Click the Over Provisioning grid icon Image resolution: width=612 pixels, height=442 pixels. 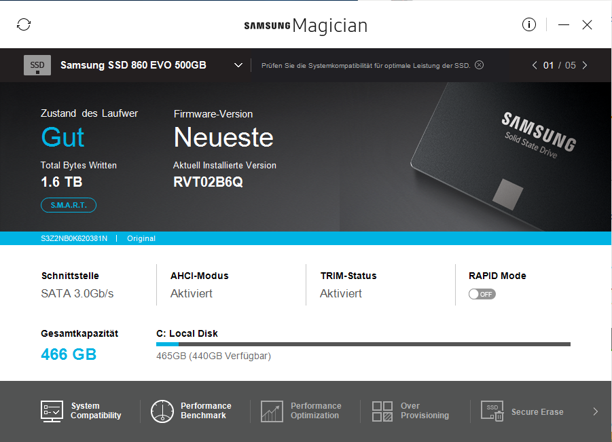(382, 411)
